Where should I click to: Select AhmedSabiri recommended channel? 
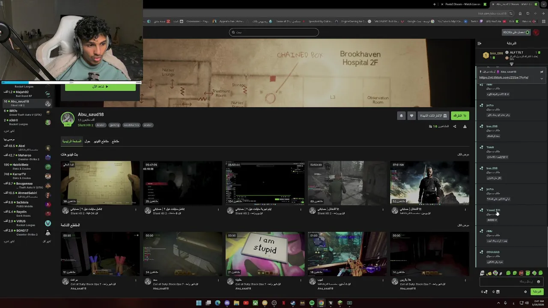click(x=27, y=195)
